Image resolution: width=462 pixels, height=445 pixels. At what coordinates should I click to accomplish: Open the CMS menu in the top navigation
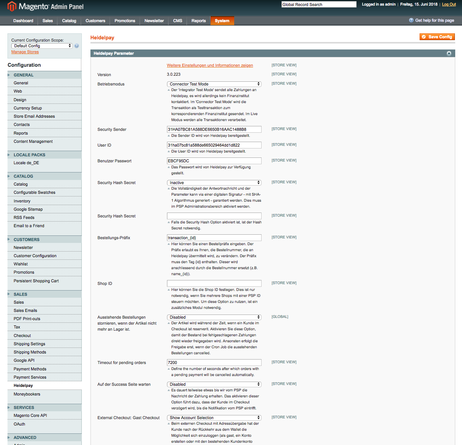click(178, 21)
